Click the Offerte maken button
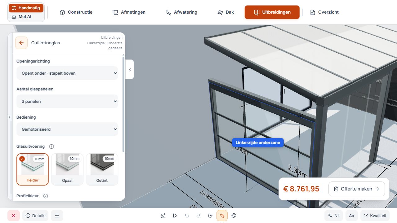This screenshot has height=223, width=397. click(x=357, y=189)
